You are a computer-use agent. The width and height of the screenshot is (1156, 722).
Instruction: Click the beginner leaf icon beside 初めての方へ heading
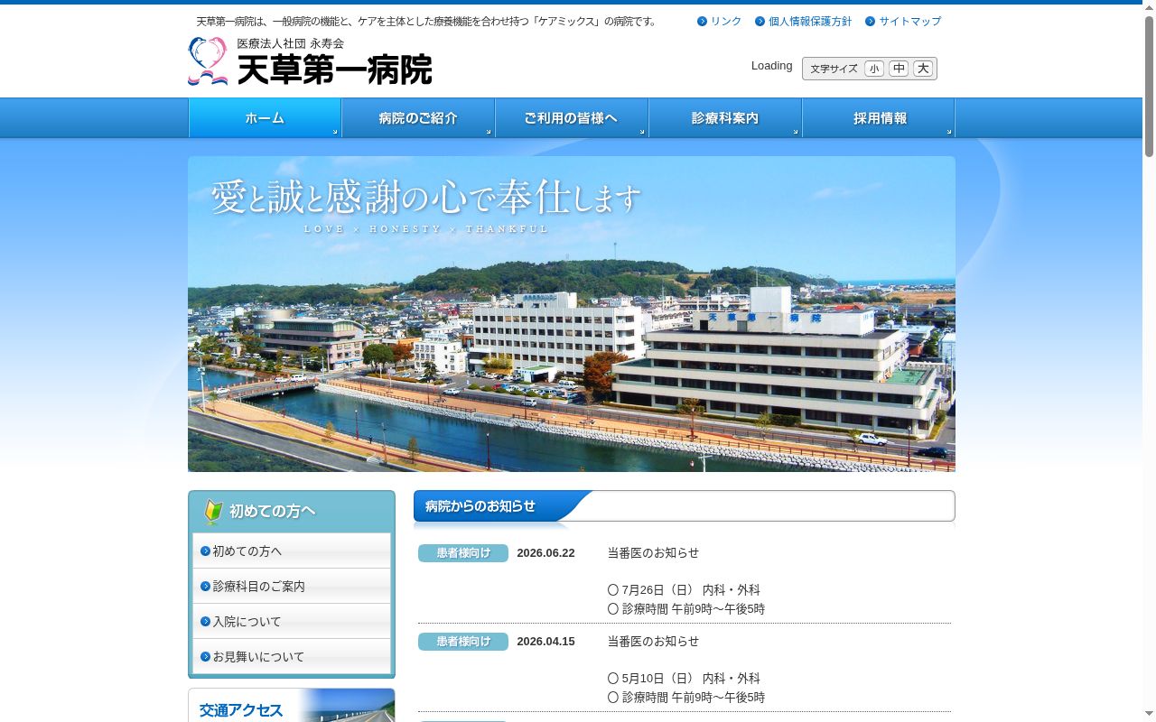(x=213, y=512)
